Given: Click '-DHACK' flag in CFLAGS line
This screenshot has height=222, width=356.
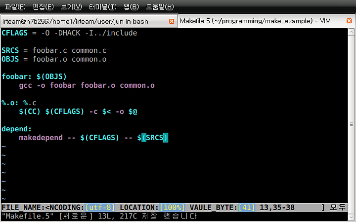Looking at the screenshot, I should 67,33.
